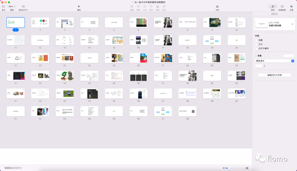This screenshot has width=297, height=171.
Task: Click the Chart insert icon
Action: click(138, 6)
